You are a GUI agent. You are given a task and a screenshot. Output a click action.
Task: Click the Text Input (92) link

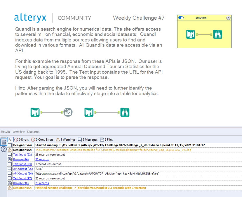click(x=22, y=155)
